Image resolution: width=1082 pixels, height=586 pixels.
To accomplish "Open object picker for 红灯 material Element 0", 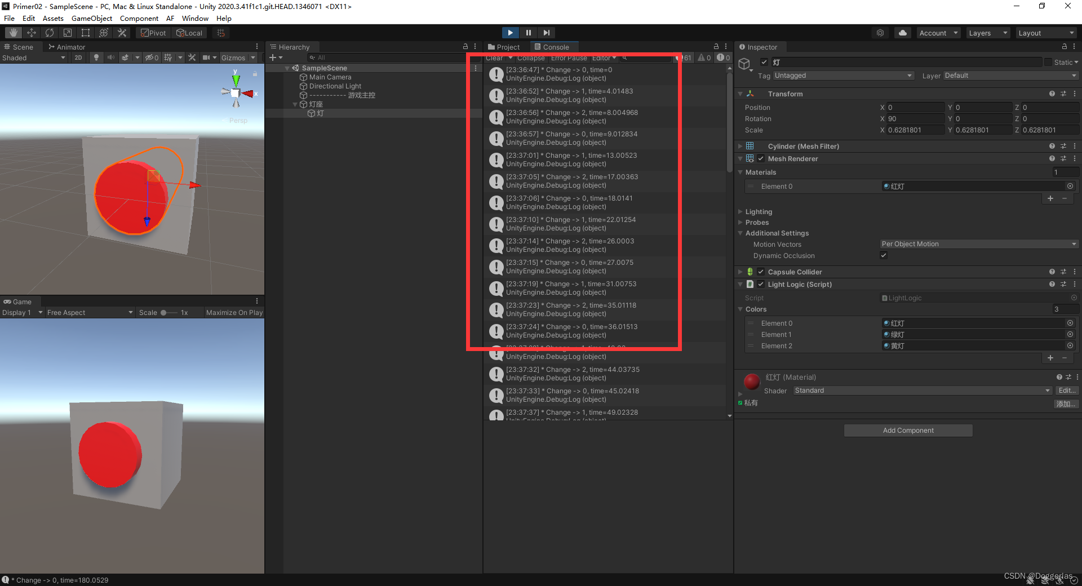I will [x=1070, y=186].
